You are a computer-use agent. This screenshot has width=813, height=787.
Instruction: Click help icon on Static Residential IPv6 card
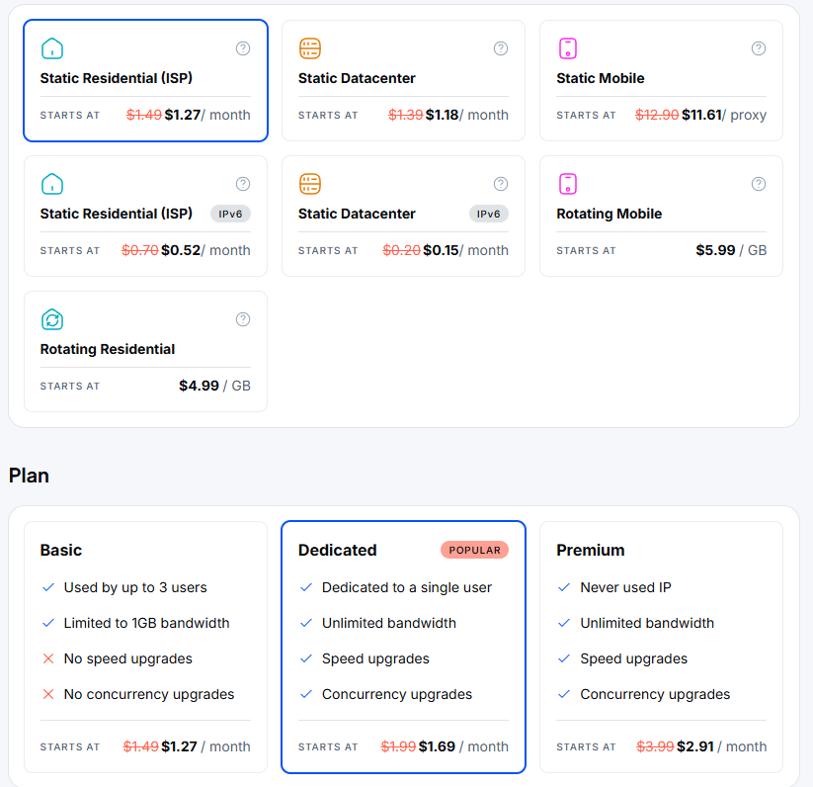click(x=243, y=184)
